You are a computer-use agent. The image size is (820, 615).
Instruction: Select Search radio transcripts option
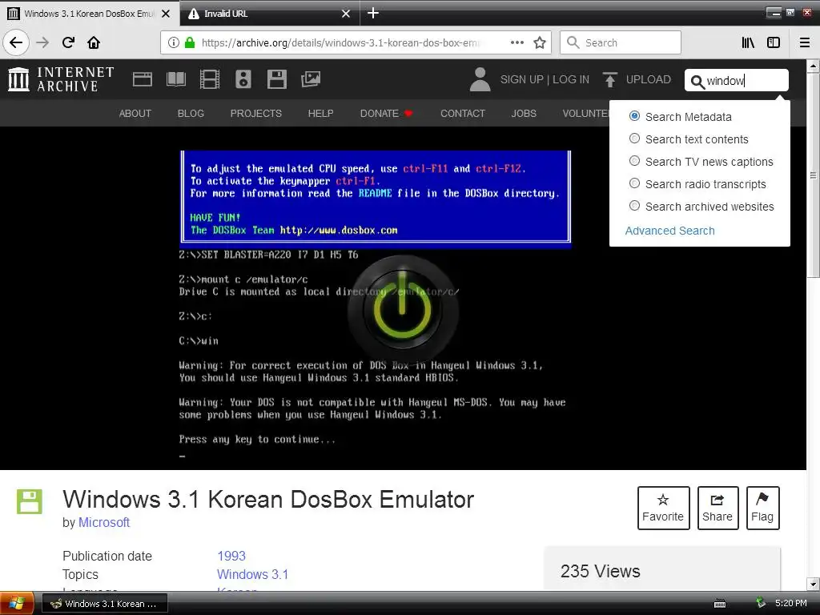634,183
